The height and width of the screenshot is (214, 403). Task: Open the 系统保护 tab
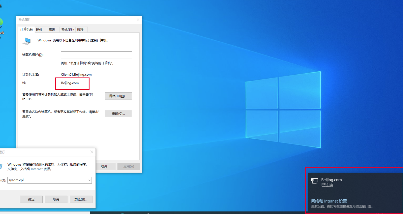tap(67, 30)
